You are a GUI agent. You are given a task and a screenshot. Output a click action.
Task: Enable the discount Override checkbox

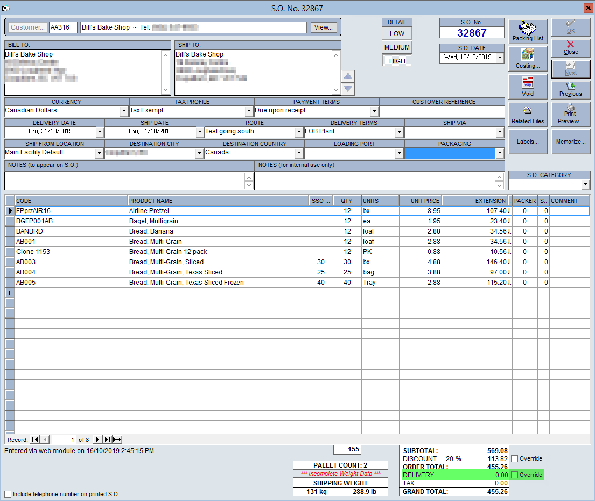point(515,458)
